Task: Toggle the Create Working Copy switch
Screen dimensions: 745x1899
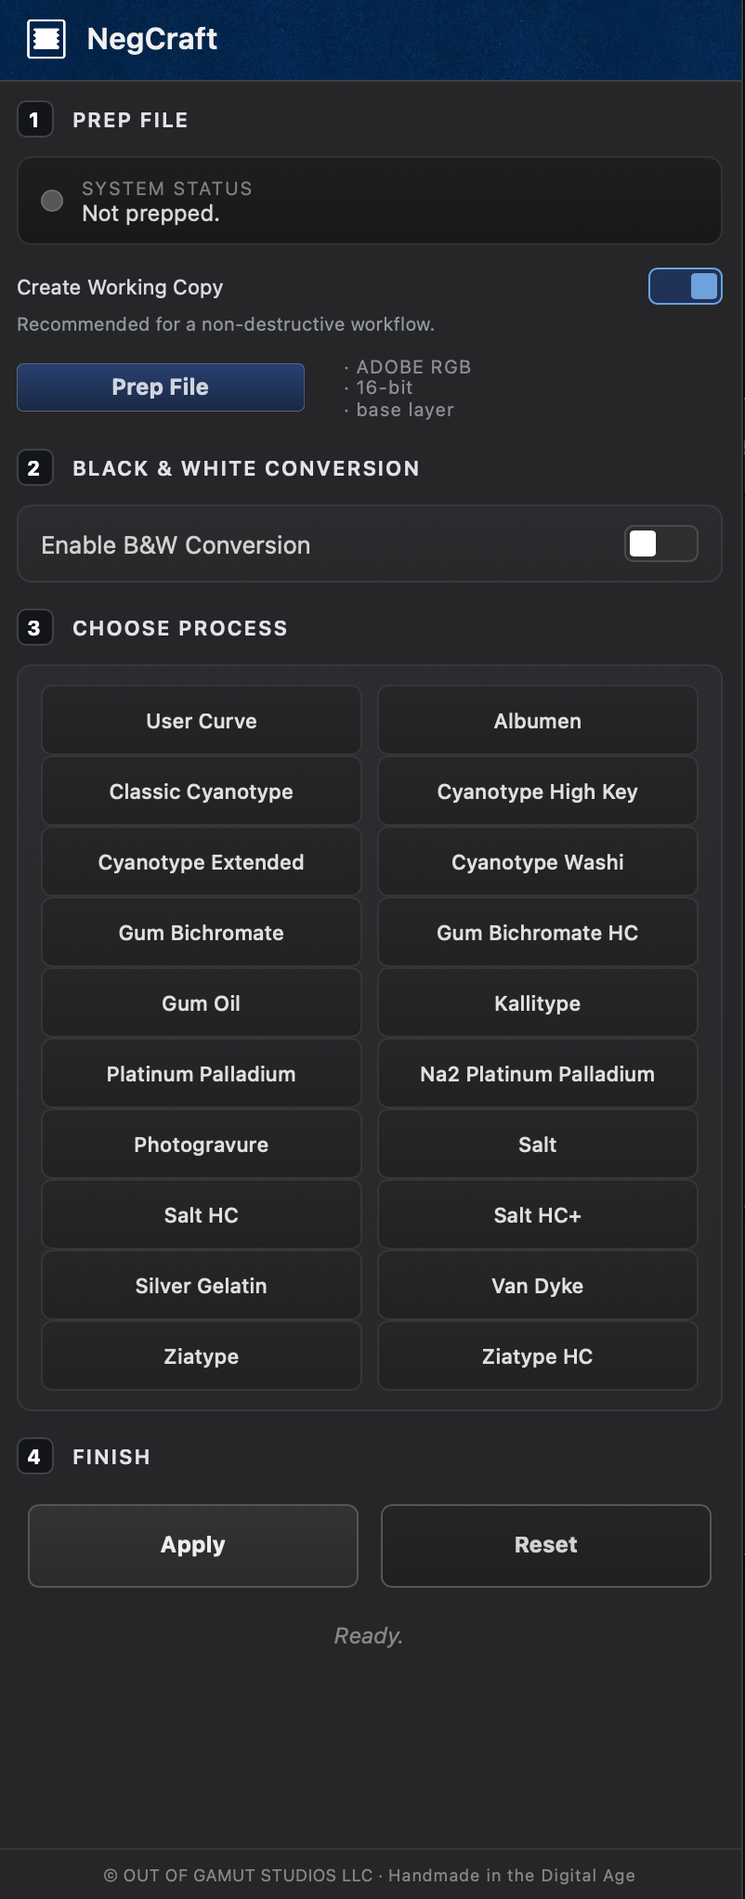Action: coord(685,286)
